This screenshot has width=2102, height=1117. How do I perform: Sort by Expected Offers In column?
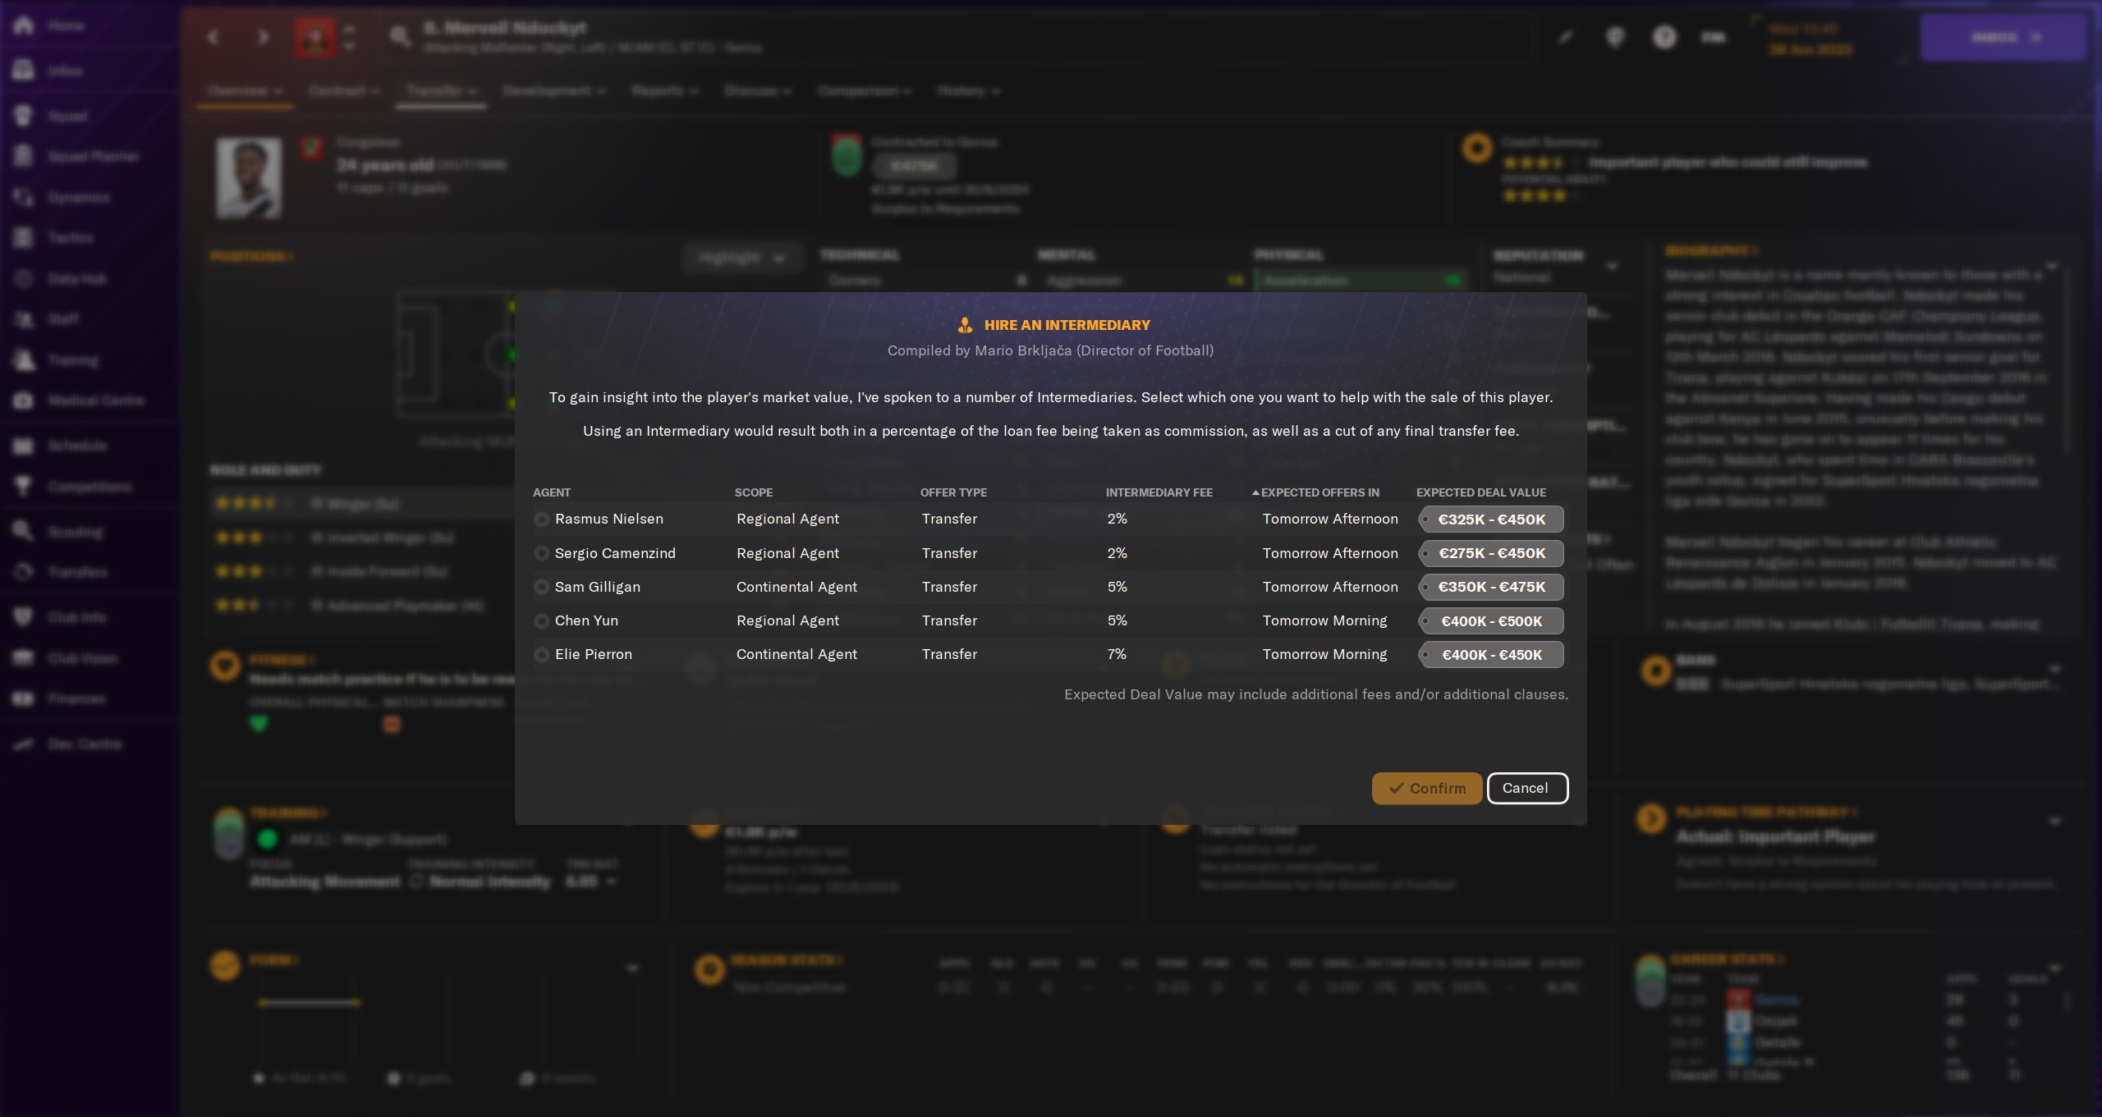tap(1319, 492)
